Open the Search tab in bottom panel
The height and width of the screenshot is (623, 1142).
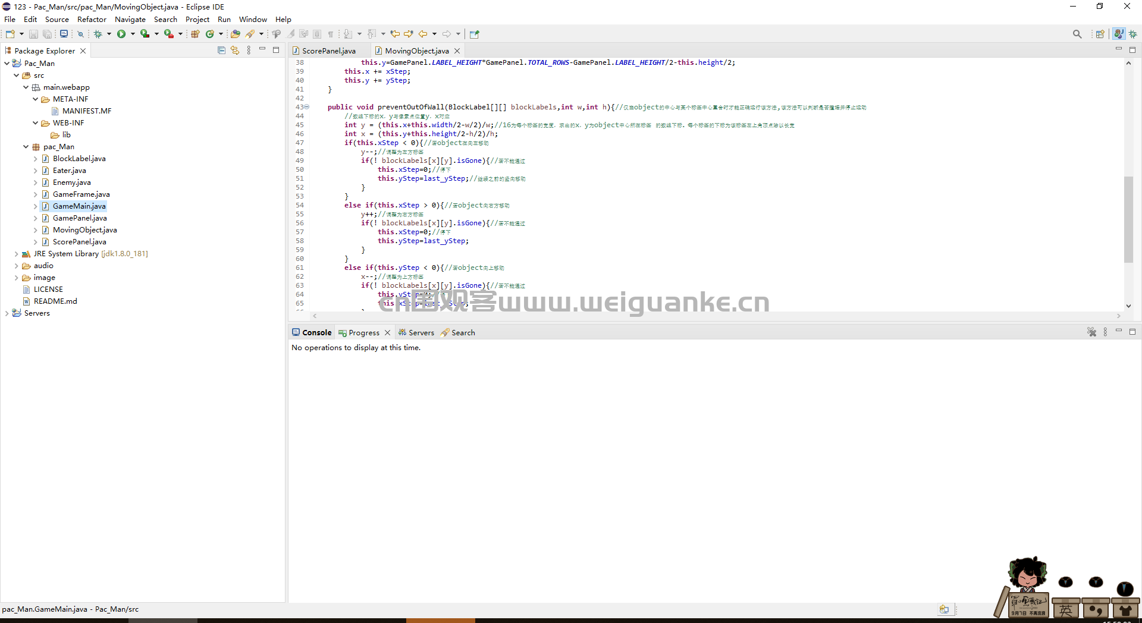[457, 332]
